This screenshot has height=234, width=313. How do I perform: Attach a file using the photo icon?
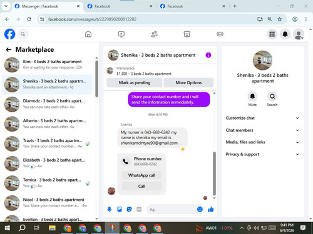pyautogui.click(x=120, y=209)
